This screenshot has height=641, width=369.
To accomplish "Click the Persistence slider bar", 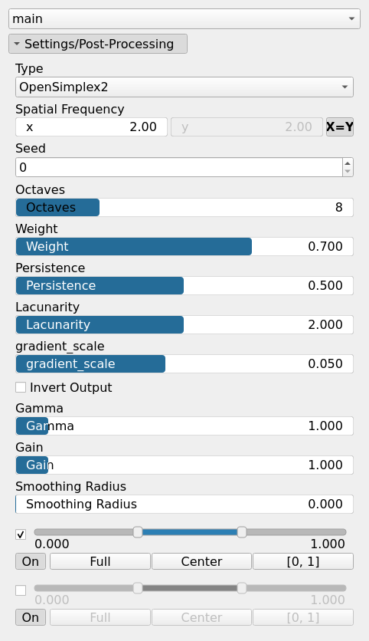I will coord(184,285).
